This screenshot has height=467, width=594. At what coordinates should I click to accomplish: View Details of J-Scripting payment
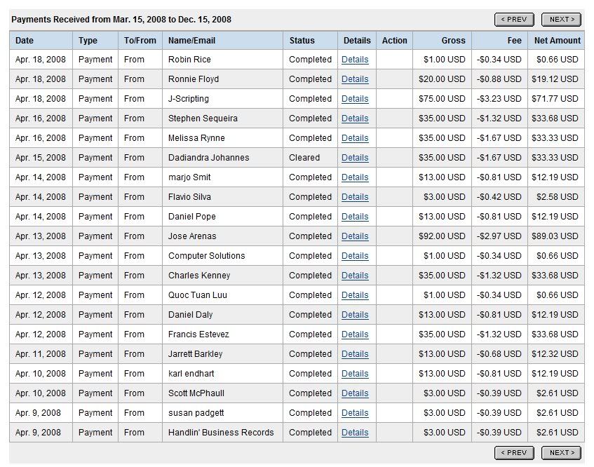(355, 99)
